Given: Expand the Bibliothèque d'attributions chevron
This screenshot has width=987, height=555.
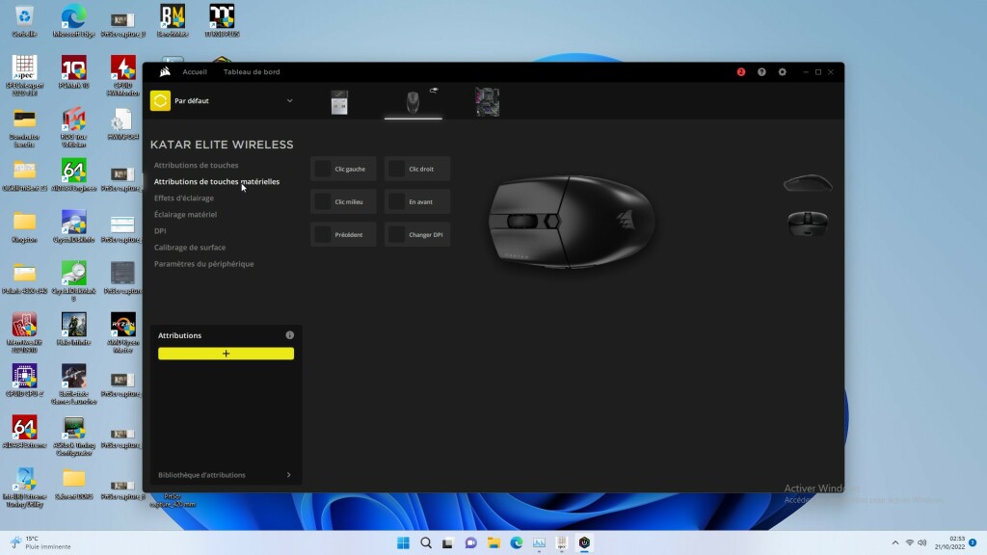Looking at the screenshot, I should [289, 475].
